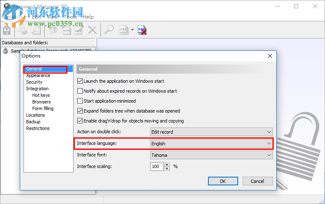This screenshot has width=325, height=204.
Task: Decrease Interface scaling with down arrow
Action: [167, 168]
